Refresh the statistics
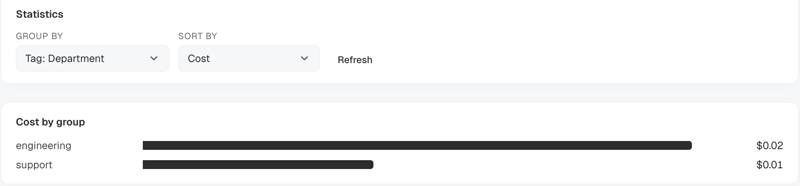 [x=355, y=60]
